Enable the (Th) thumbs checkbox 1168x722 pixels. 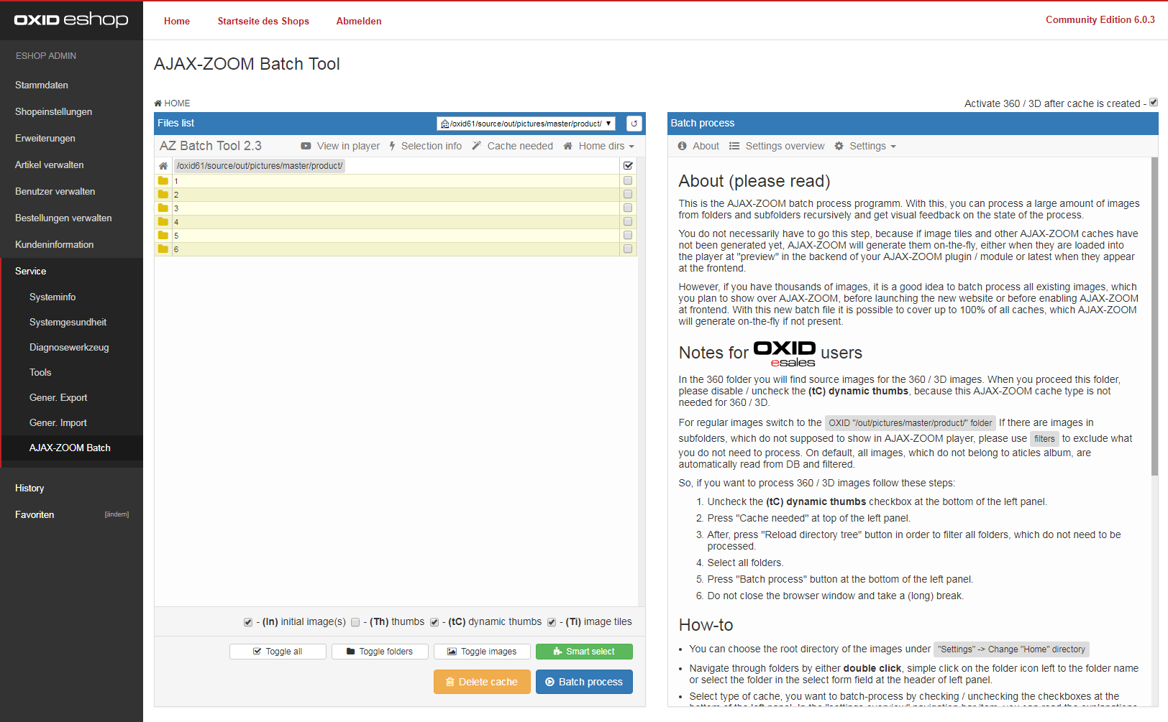(x=355, y=622)
